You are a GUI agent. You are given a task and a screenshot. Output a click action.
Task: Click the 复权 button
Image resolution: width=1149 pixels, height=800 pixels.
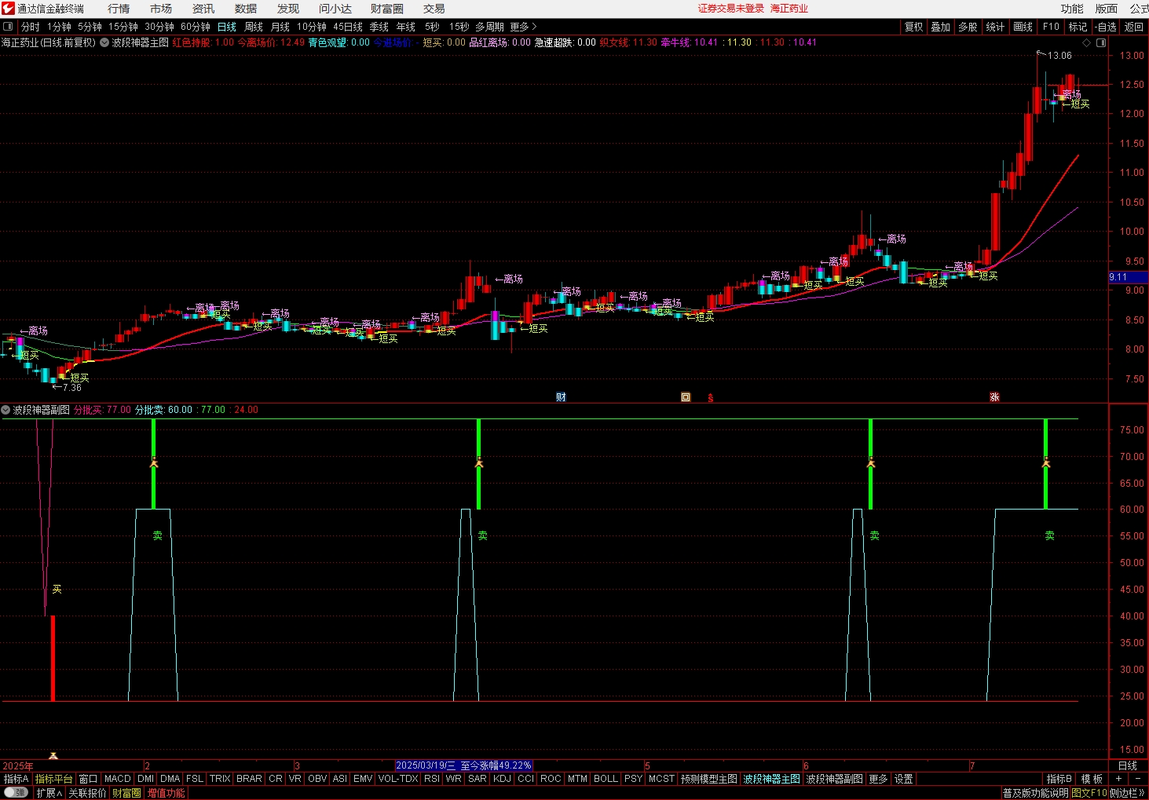click(914, 27)
